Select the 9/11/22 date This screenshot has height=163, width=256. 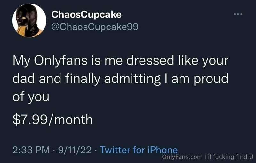[75, 150]
